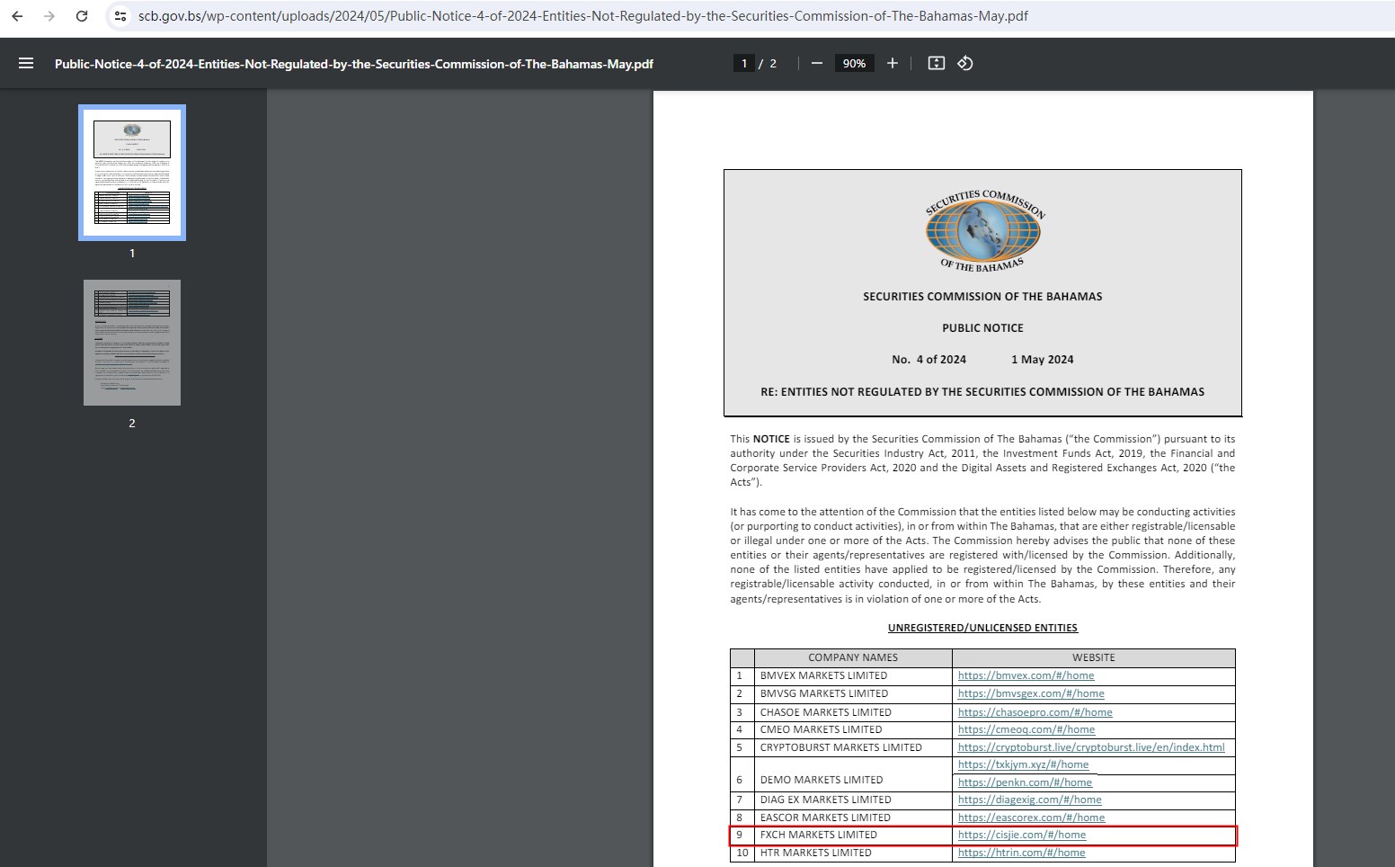Viewport: 1395px width, 867px height.
Task: Click the 90% zoom level field
Action: point(854,64)
